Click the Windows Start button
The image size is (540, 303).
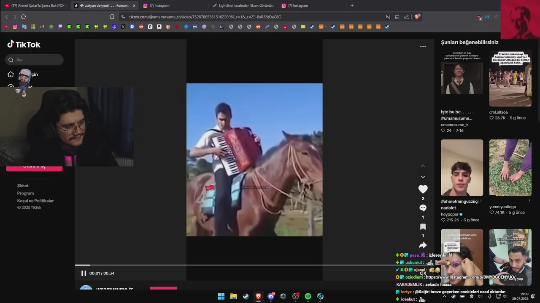(221, 296)
